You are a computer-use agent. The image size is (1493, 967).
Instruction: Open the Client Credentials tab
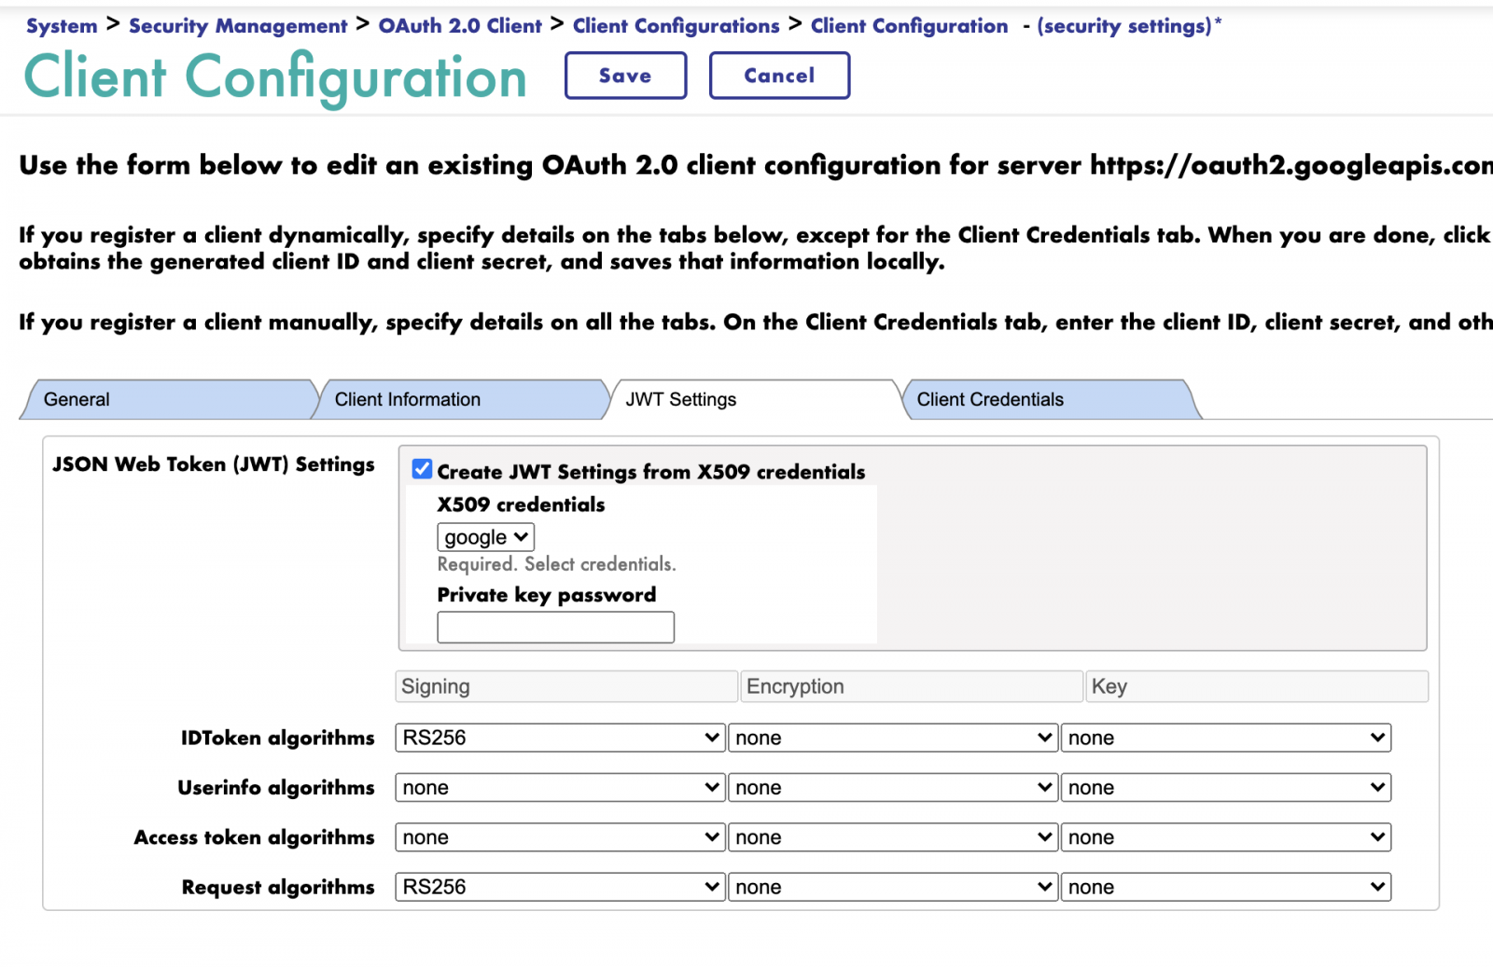click(x=1050, y=399)
